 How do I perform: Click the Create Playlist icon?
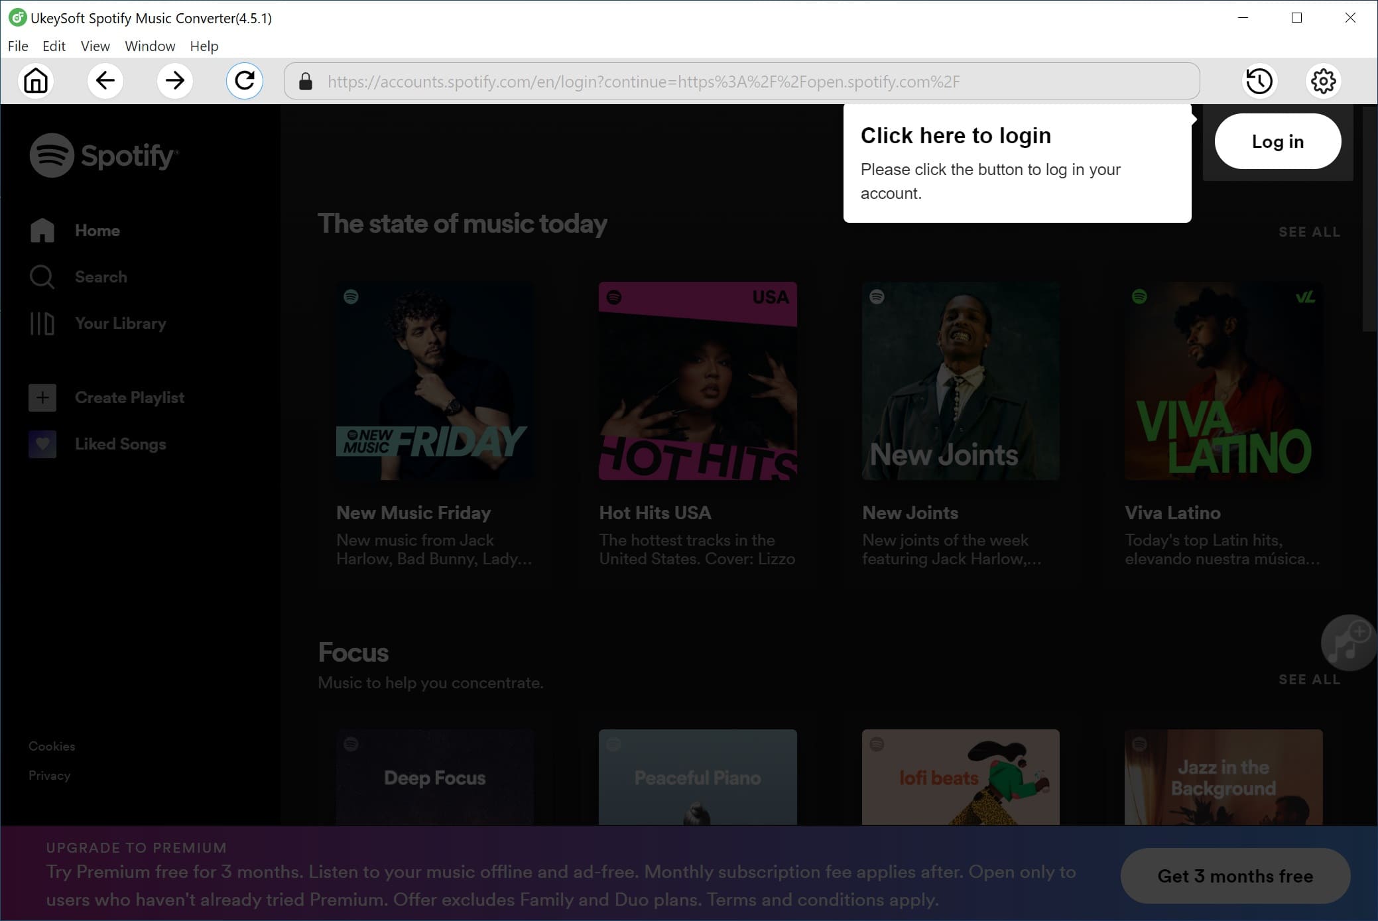tap(41, 398)
